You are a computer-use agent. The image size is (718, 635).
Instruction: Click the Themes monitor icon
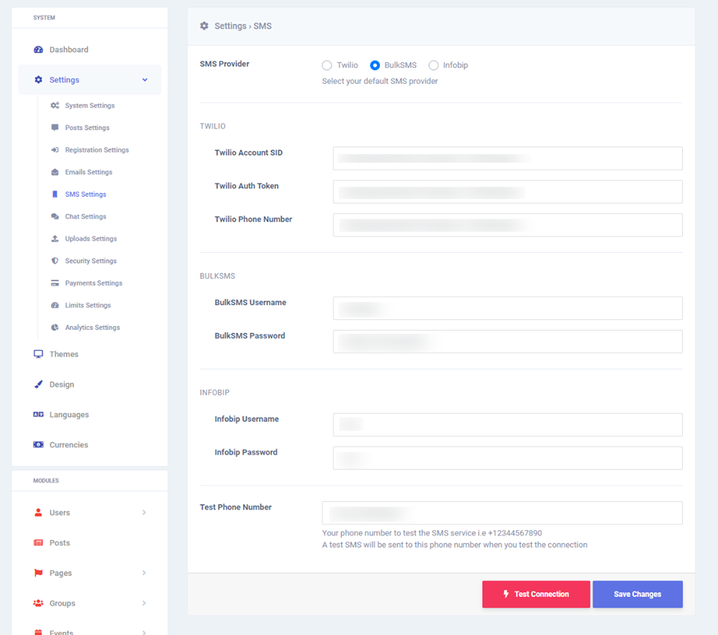(38, 354)
